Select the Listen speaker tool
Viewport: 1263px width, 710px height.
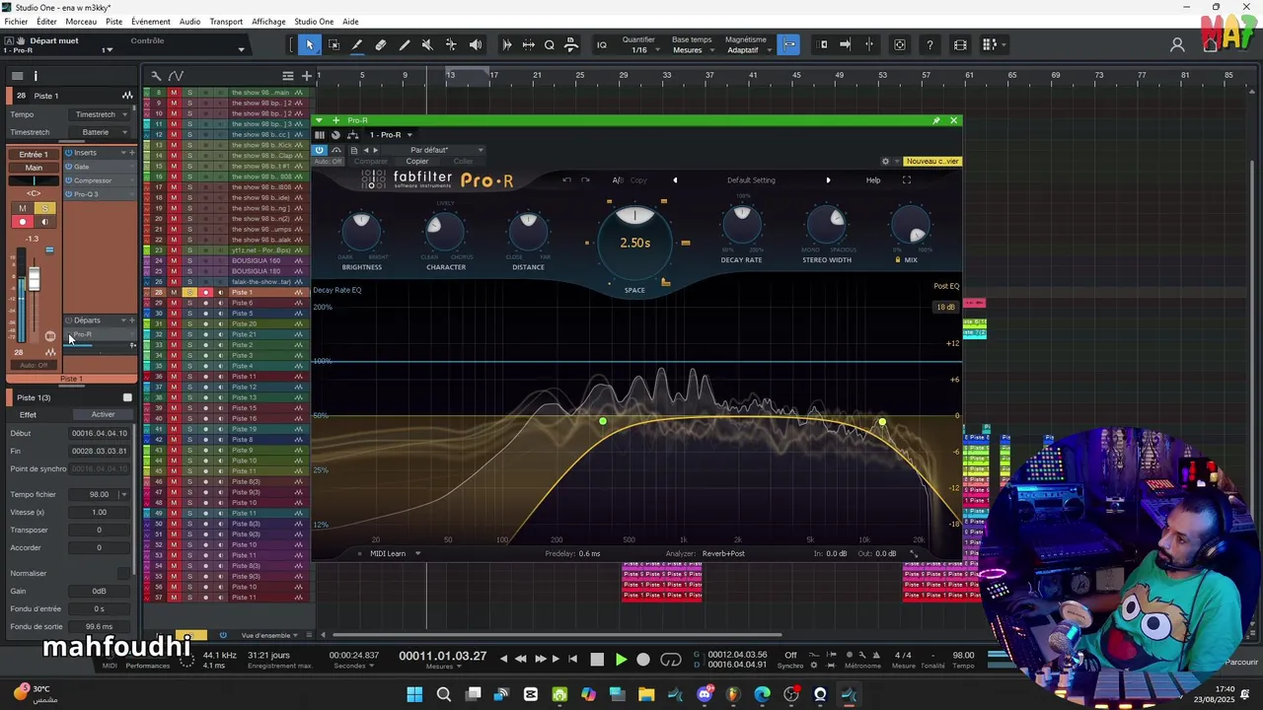click(476, 44)
